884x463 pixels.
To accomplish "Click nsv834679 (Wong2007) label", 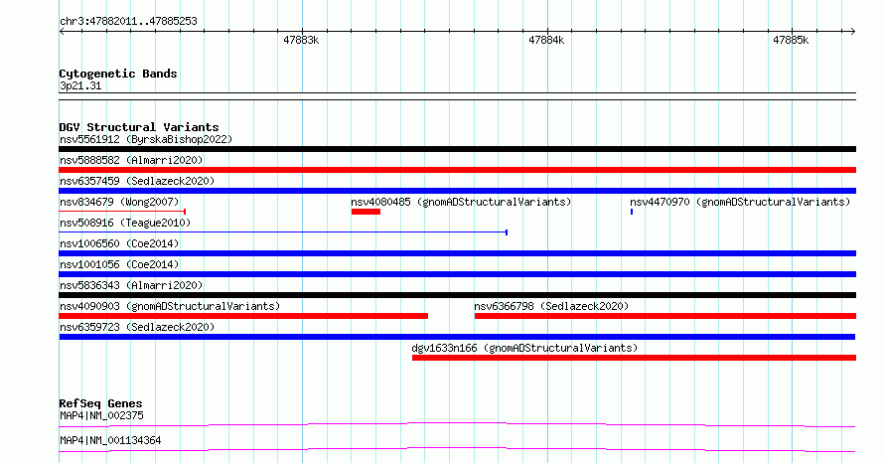I will [x=119, y=202].
